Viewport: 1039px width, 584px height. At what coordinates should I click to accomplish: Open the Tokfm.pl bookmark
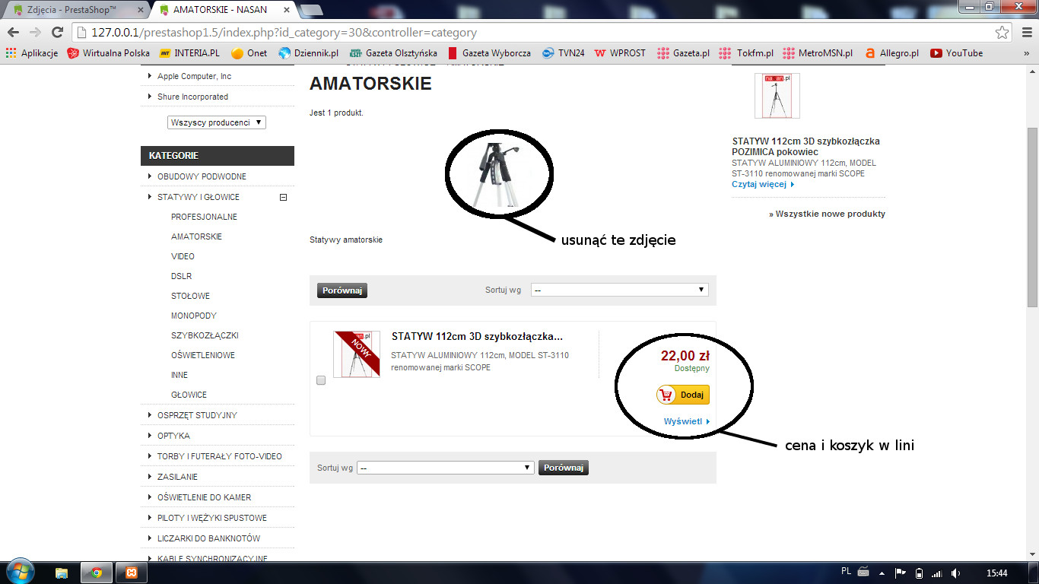coord(746,53)
